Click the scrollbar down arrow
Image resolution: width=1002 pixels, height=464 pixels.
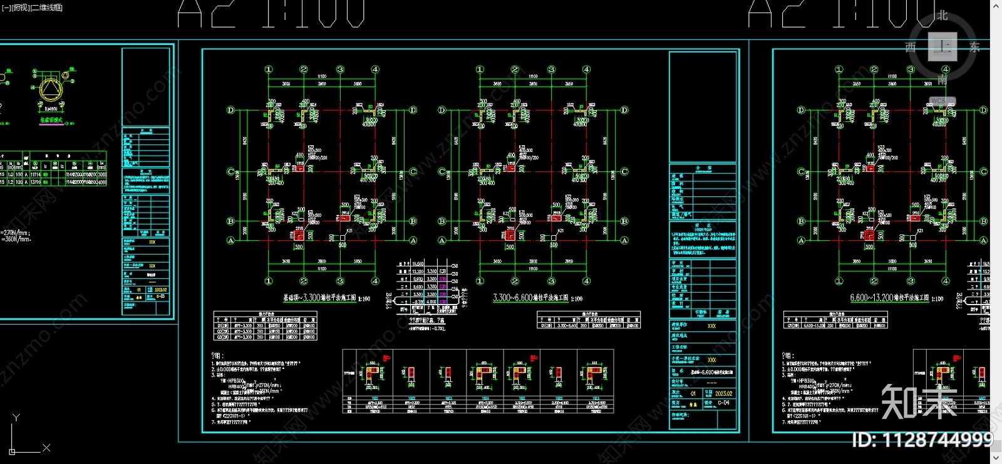point(996,458)
